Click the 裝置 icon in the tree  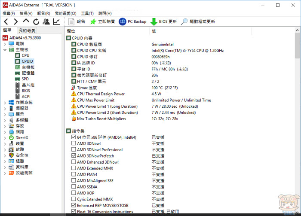[11, 143]
